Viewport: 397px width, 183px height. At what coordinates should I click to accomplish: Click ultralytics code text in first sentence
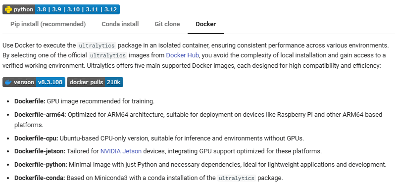pyautogui.click(x=97, y=46)
